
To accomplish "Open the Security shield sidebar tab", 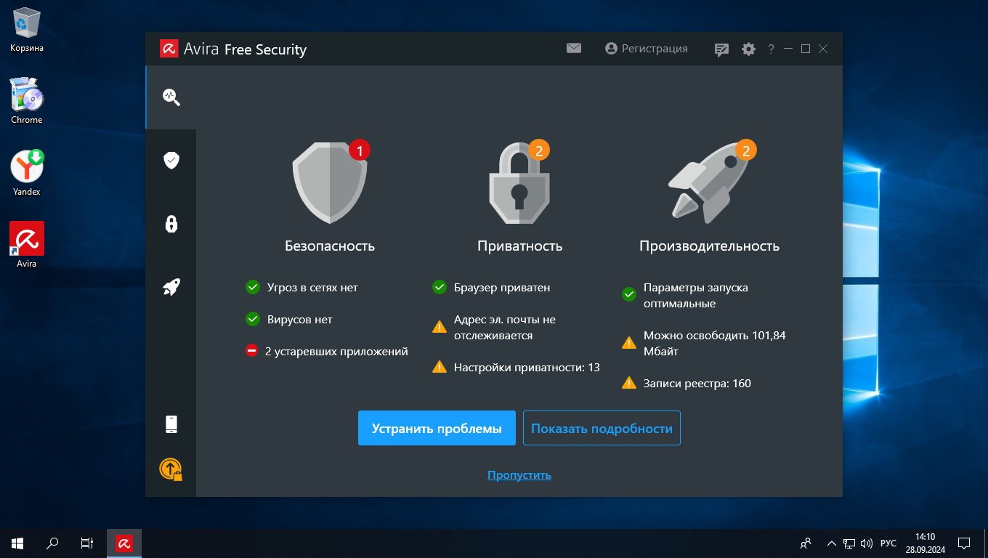I will (x=171, y=161).
